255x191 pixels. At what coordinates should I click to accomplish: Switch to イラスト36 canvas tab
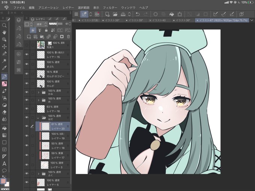(181, 20)
